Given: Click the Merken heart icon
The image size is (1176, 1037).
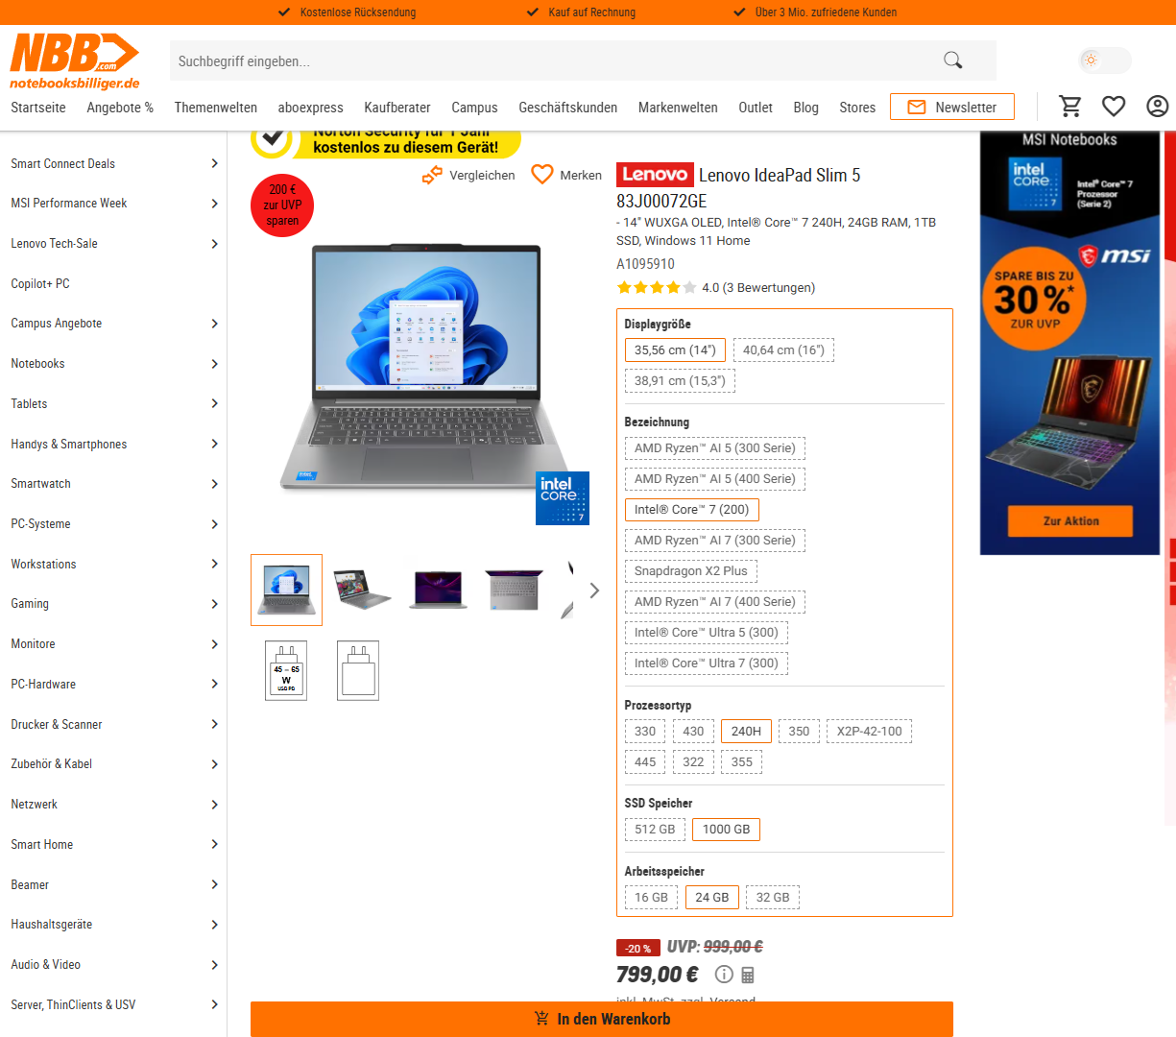Looking at the screenshot, I should coord(542,175).
